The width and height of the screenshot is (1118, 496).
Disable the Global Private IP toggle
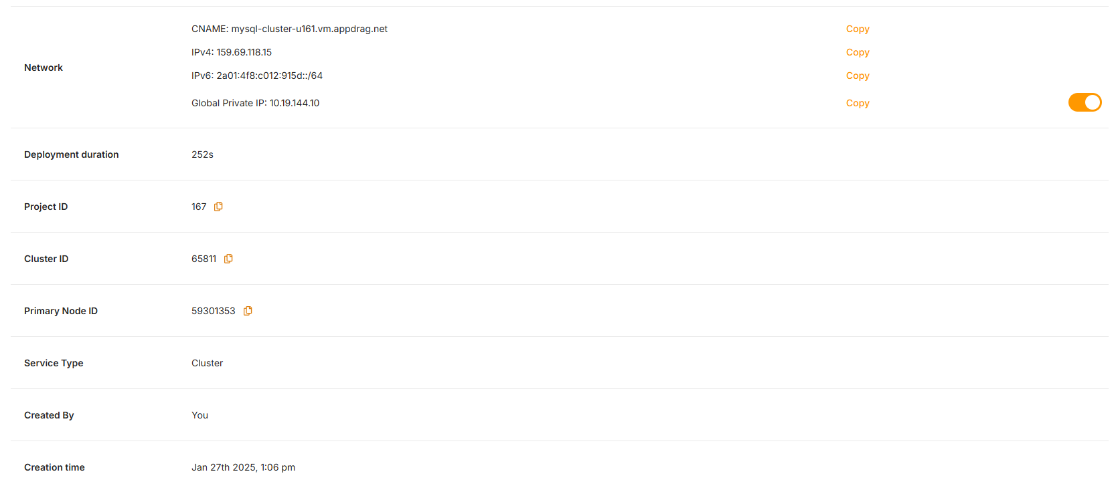(1085, 102)
